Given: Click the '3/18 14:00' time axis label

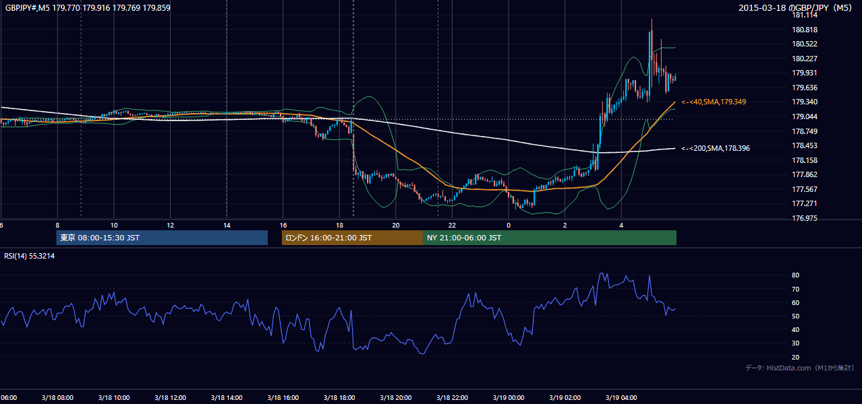Looking at the screenshot, I should click(226, 398).
